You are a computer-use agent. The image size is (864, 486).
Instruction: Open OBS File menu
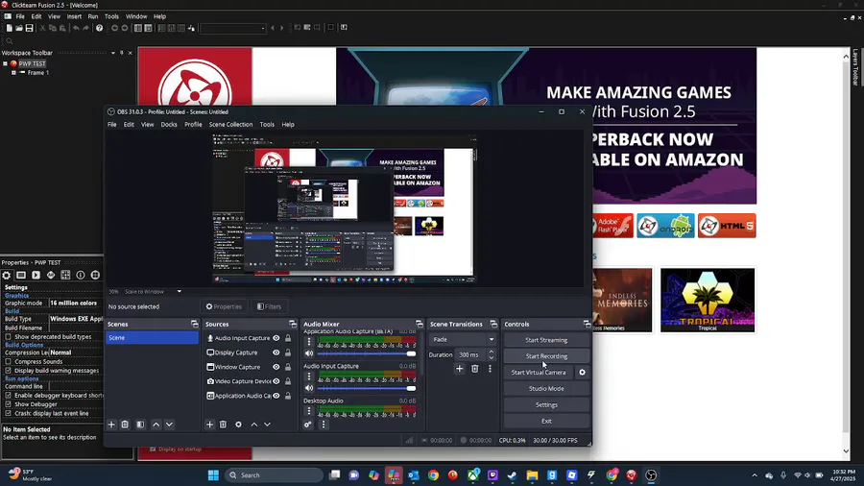pyautogui.click(x=112, y=125)
